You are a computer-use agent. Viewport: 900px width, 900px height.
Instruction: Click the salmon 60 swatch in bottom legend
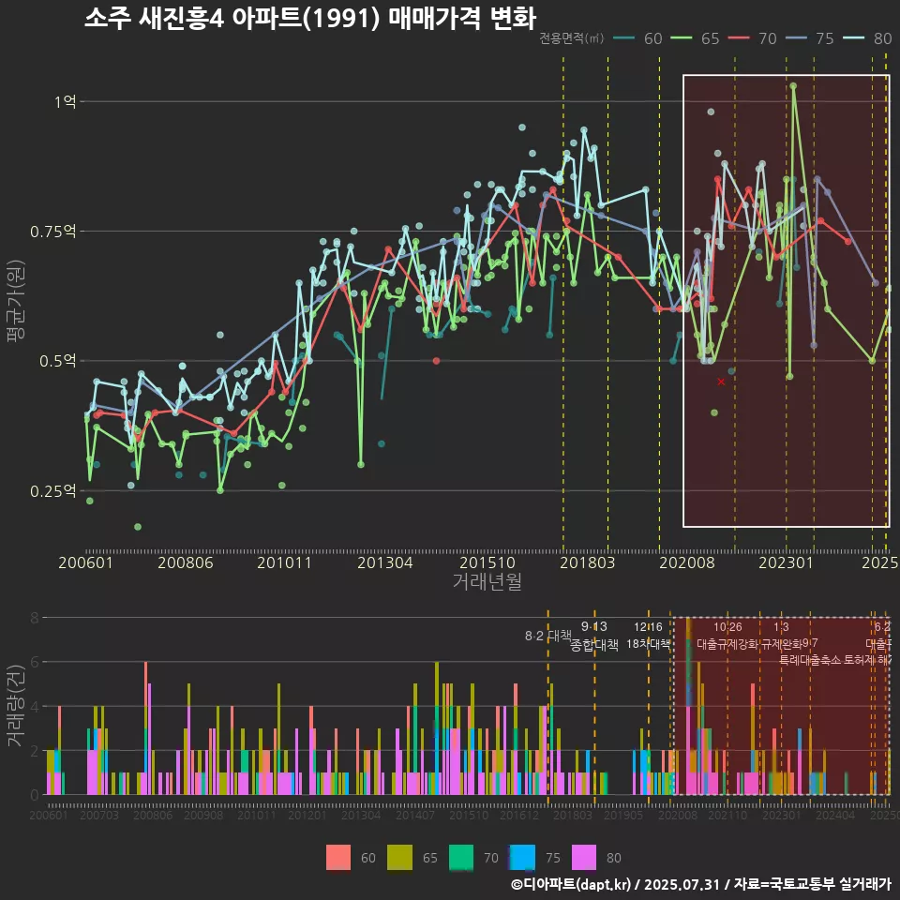[x=338, y=858]
